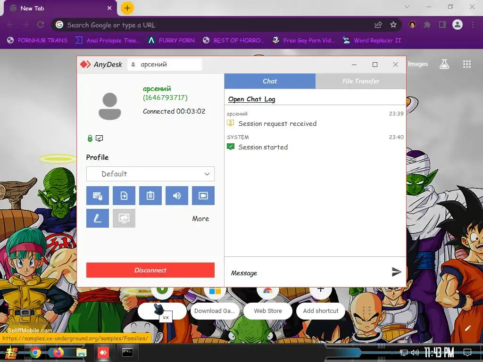The image size is (483, 362).
Task: Open a new tab with plus button
Action: [x=127, y=8]
